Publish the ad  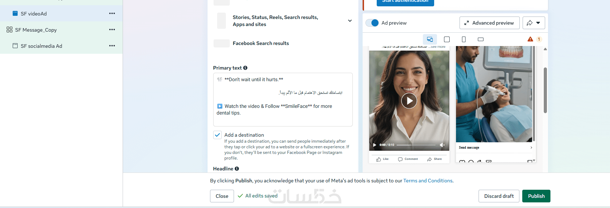coord(536,196)
